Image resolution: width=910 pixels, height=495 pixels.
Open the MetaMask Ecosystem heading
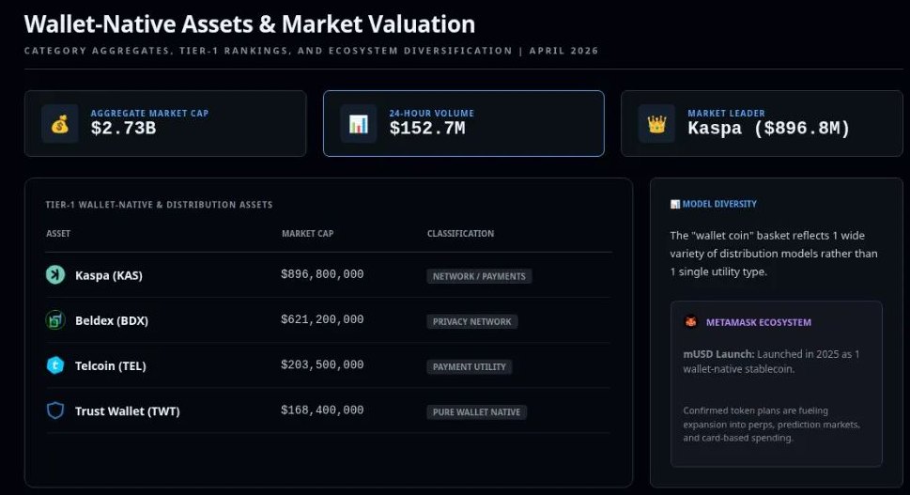[x=759, y=322]
